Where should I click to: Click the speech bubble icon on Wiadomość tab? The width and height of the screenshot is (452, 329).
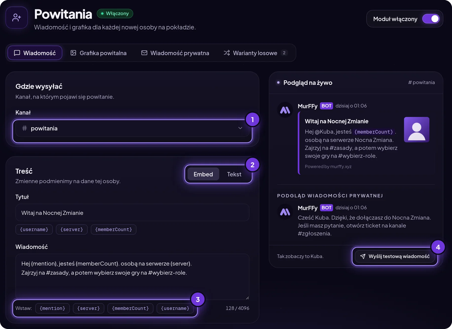17,53
